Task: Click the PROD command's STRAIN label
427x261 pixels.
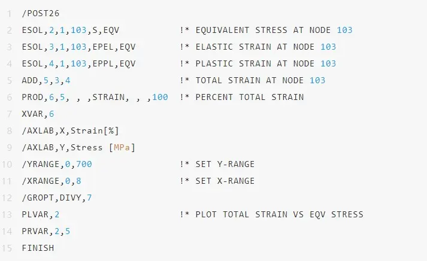Action: pyautogui.click(x=108, y=97)
